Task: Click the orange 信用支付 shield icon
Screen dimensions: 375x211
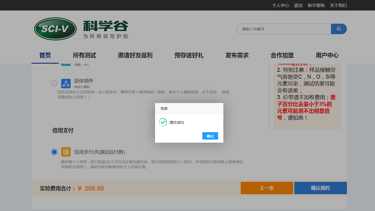Action: [x=66, y=152]
